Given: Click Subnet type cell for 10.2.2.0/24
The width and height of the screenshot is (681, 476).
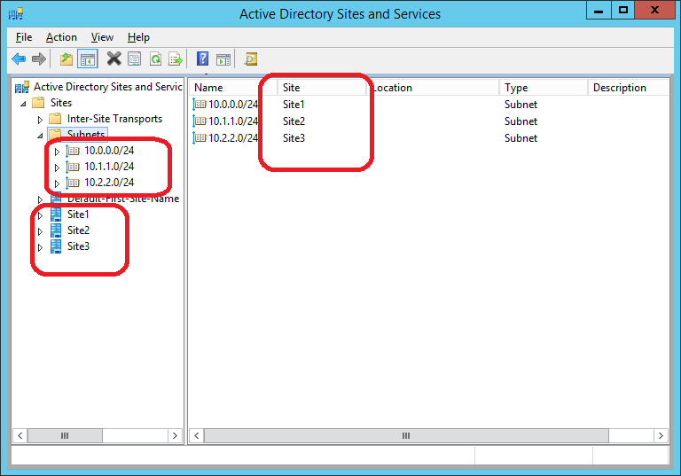Looking at the screenshot, I should pyautogui.click(x=521, y=138).
